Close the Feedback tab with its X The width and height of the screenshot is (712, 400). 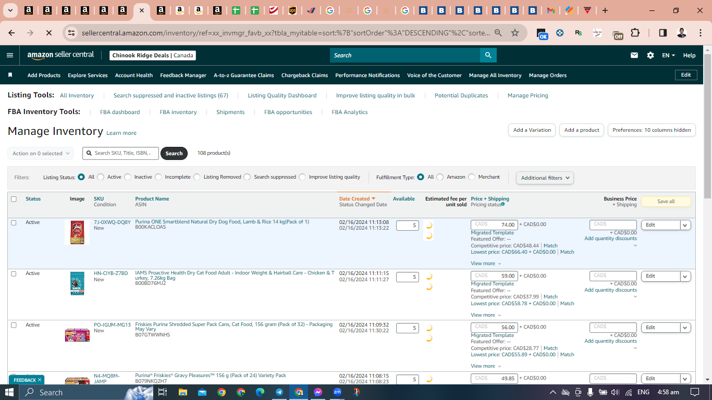40,380
